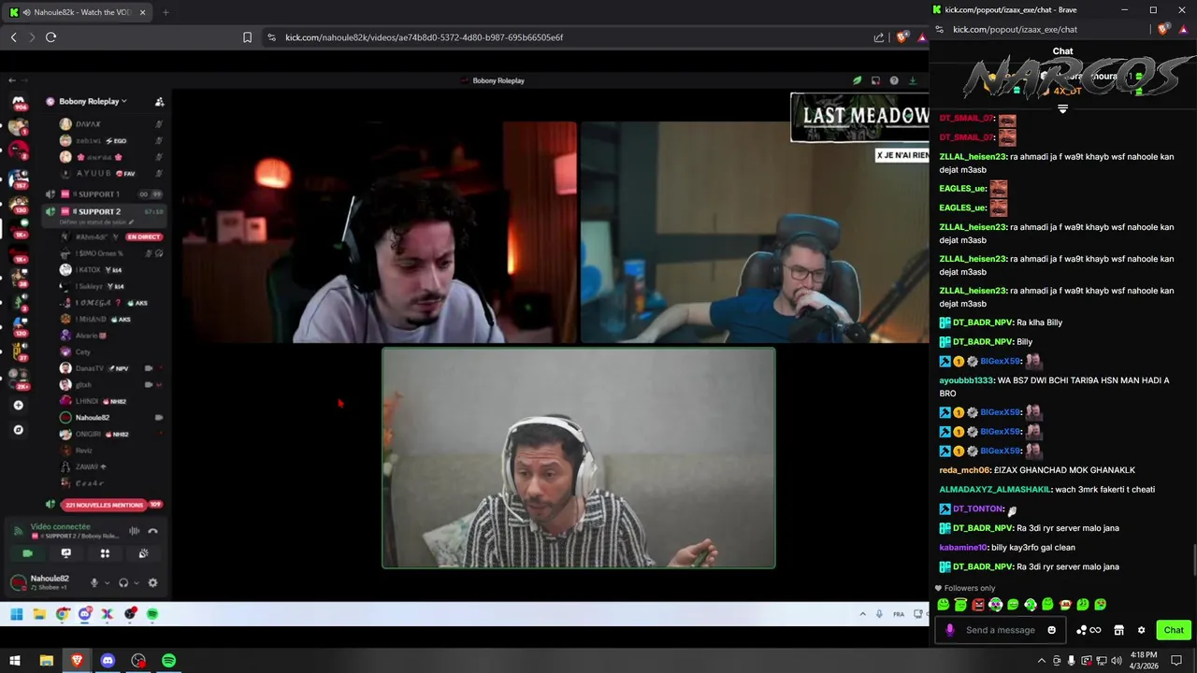Click the Brave Shields icon in chat popout
This screenshot has height=673, width=1197.
[1163, 29]
